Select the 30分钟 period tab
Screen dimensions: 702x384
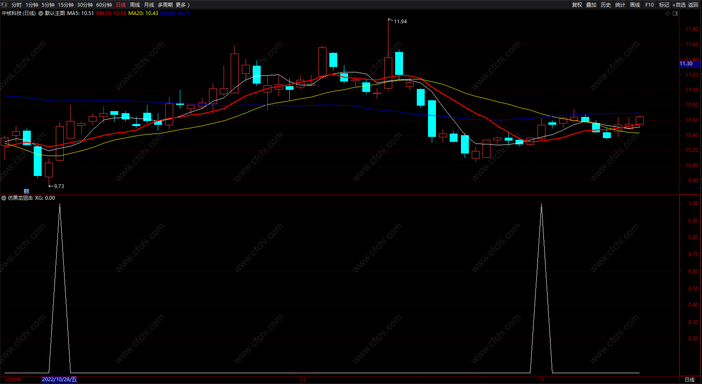(85, 5)
